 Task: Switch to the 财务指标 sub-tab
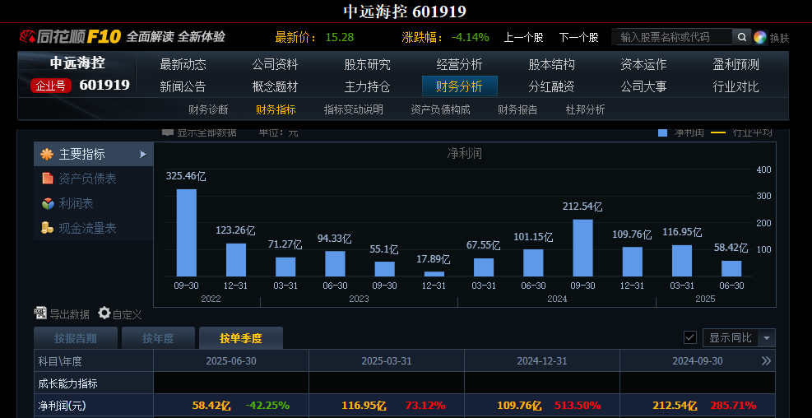tap(276, 109)
